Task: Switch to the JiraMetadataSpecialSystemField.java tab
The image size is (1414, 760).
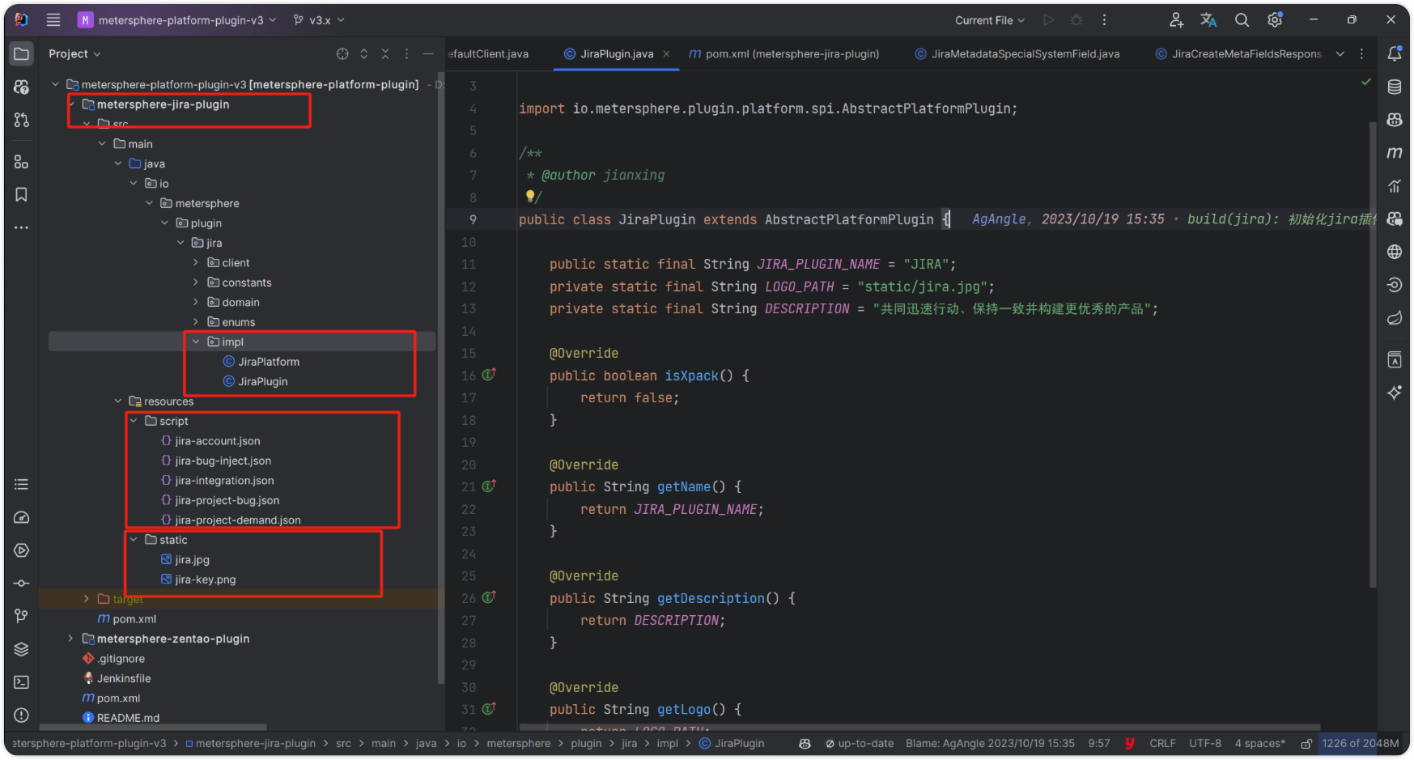Action: [1017, 54]
